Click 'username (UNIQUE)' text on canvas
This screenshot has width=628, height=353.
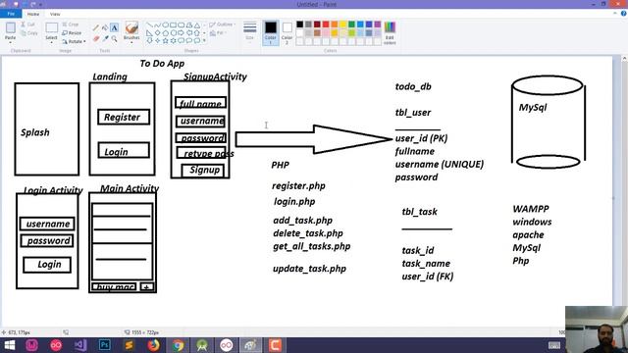[x=440, y=164]
